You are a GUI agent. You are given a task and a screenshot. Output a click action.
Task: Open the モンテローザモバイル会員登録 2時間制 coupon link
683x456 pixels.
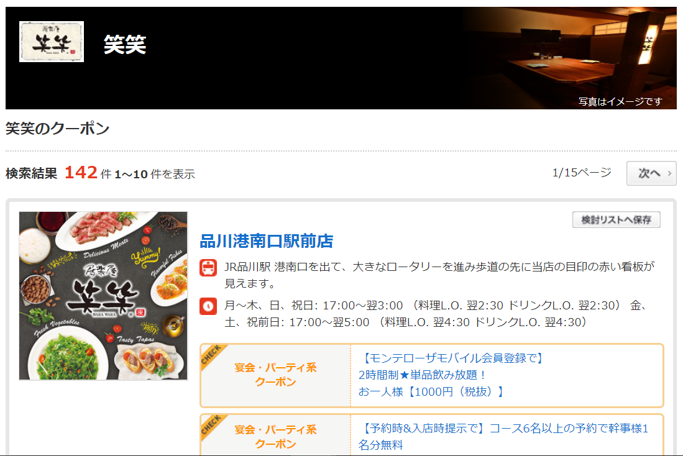(x=451, y=375)
